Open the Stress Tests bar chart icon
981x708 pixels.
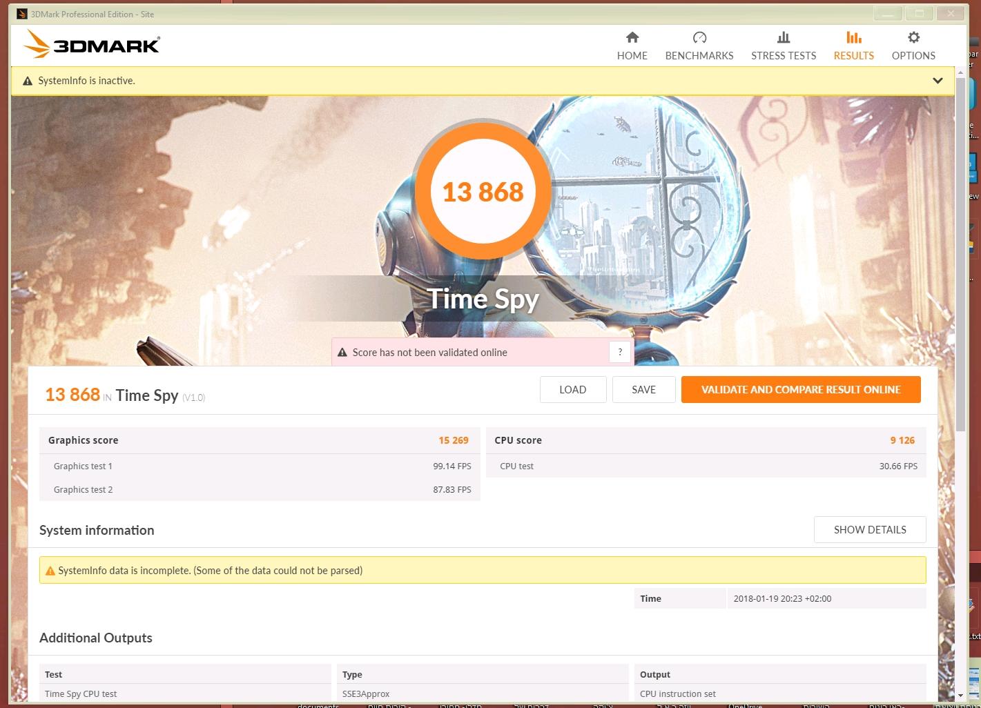(784, 37)
